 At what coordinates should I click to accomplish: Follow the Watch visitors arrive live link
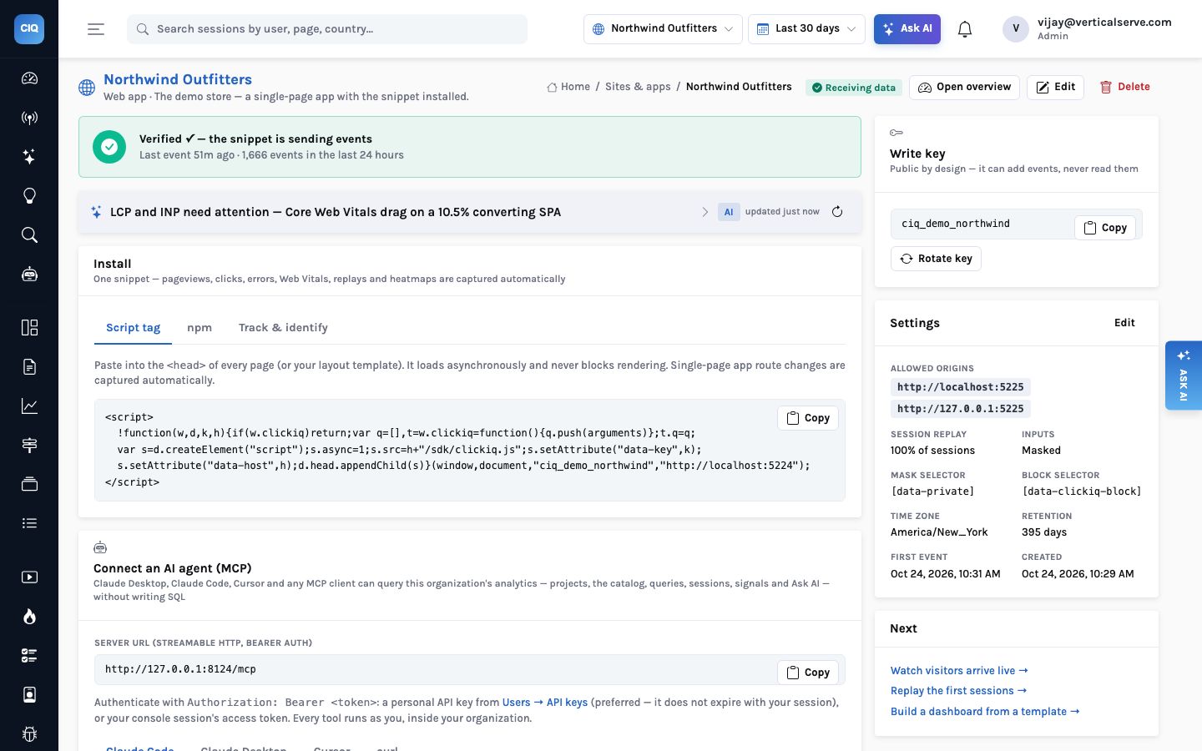click(959, 671)
